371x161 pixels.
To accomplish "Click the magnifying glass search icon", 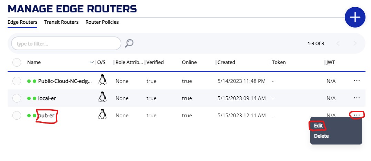I will pyautogui.click(x=129, y=43).
